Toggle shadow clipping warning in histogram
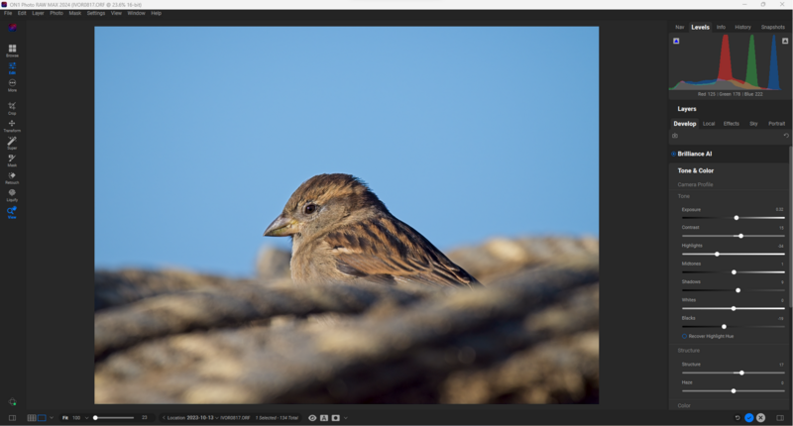Image resolution: width=793 pixels, height=426 pixels. tap(676, 41)
